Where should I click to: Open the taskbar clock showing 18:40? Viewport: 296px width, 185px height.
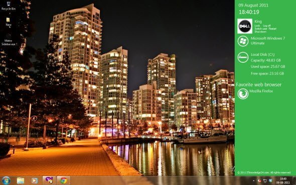[283, 180]
